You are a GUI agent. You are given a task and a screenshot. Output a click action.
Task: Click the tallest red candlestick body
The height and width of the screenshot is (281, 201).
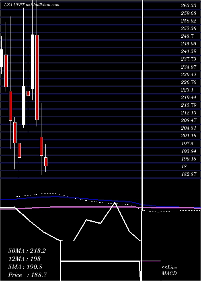(37, 77)
